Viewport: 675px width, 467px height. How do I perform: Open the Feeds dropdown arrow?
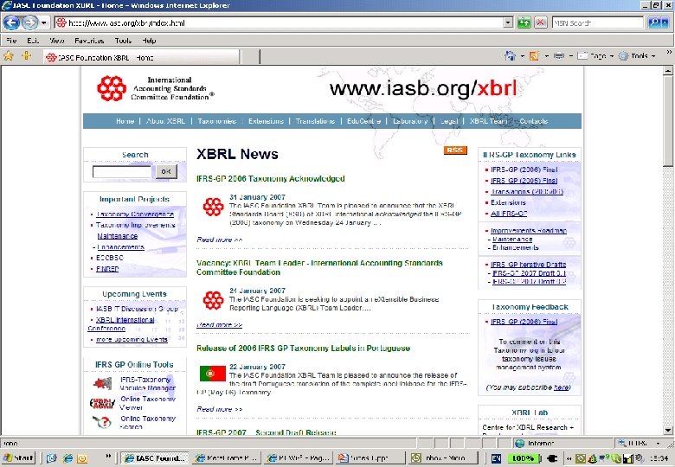click(x=547, y=56)
